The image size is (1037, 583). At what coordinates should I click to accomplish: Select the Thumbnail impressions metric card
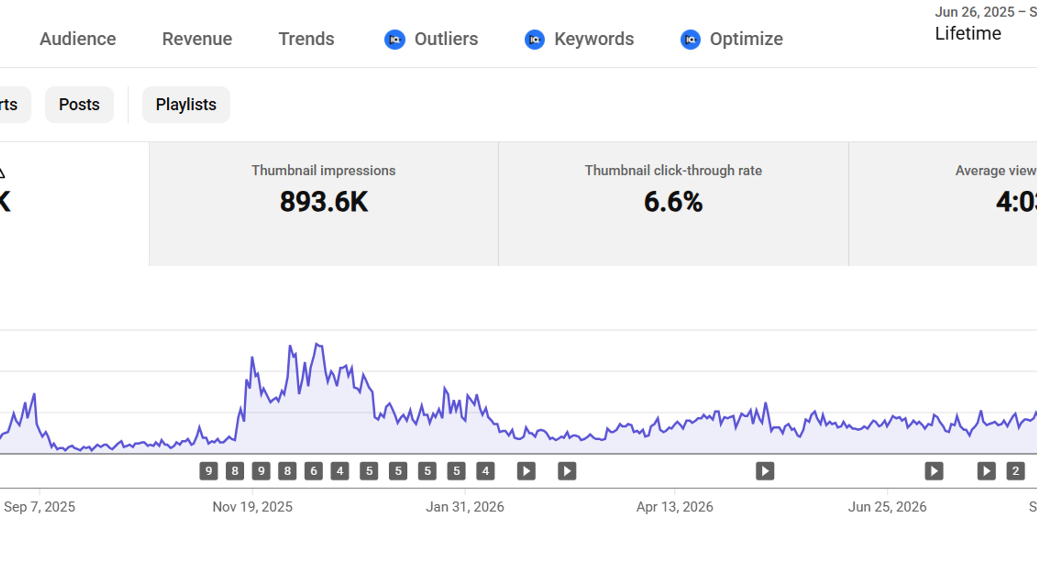tap(324, 204)
